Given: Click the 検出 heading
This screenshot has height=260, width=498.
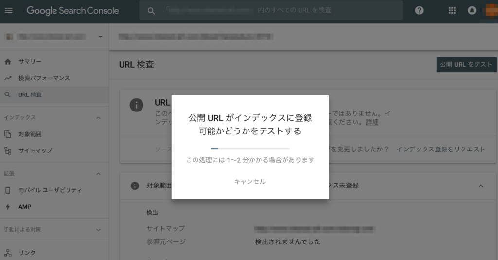Looking at the screenshot, I should (x=152, y=213).
